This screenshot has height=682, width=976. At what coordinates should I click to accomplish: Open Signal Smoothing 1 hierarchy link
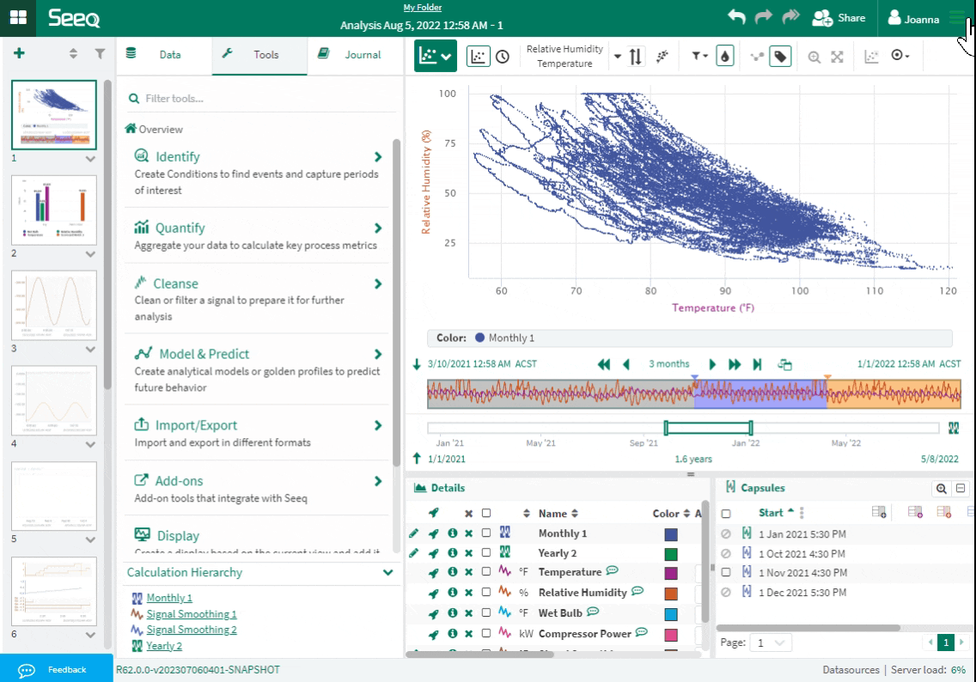pyautogui.click(x=192, y=614)
